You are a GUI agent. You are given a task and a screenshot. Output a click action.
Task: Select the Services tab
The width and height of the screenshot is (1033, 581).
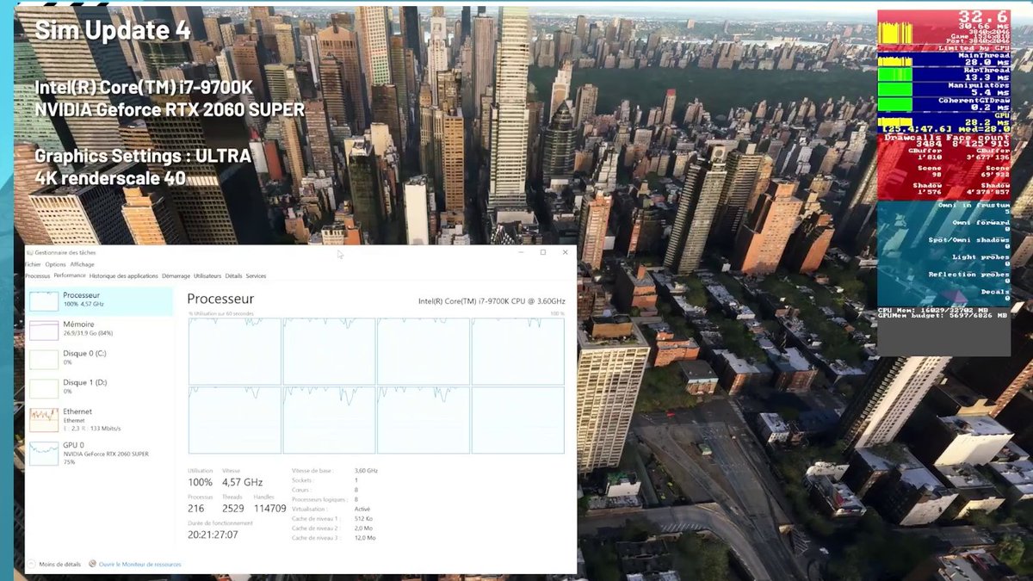click(x=256, y=276)
